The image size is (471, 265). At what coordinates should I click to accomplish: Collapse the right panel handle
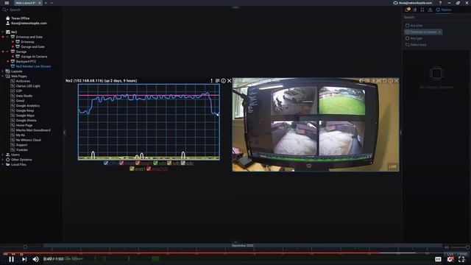tap(400, 132)
